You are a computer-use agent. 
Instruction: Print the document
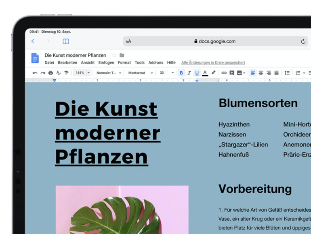coord(50,73)
